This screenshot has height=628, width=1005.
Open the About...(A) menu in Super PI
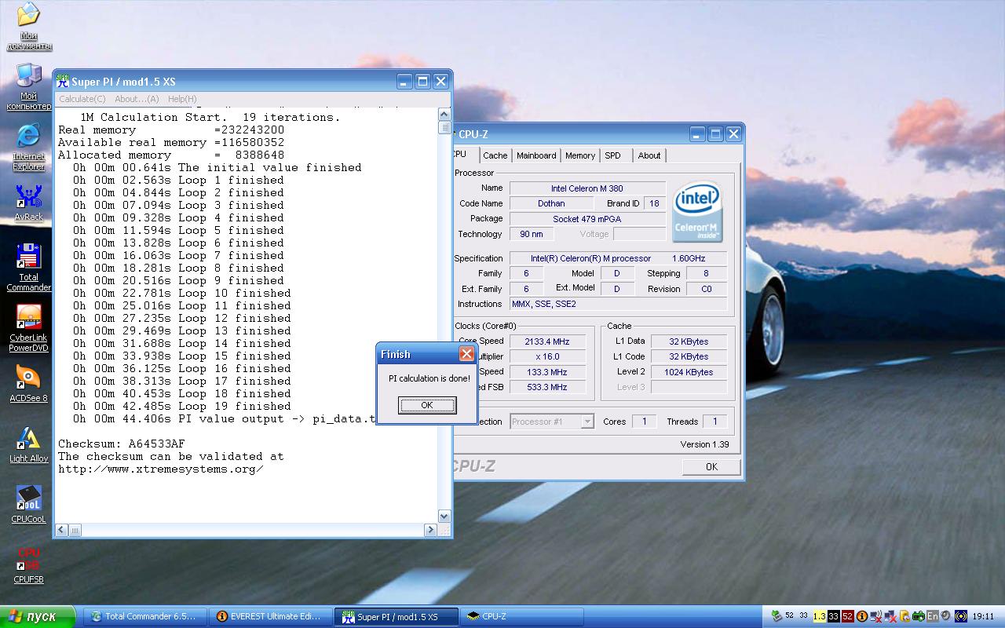coord(137,99)
